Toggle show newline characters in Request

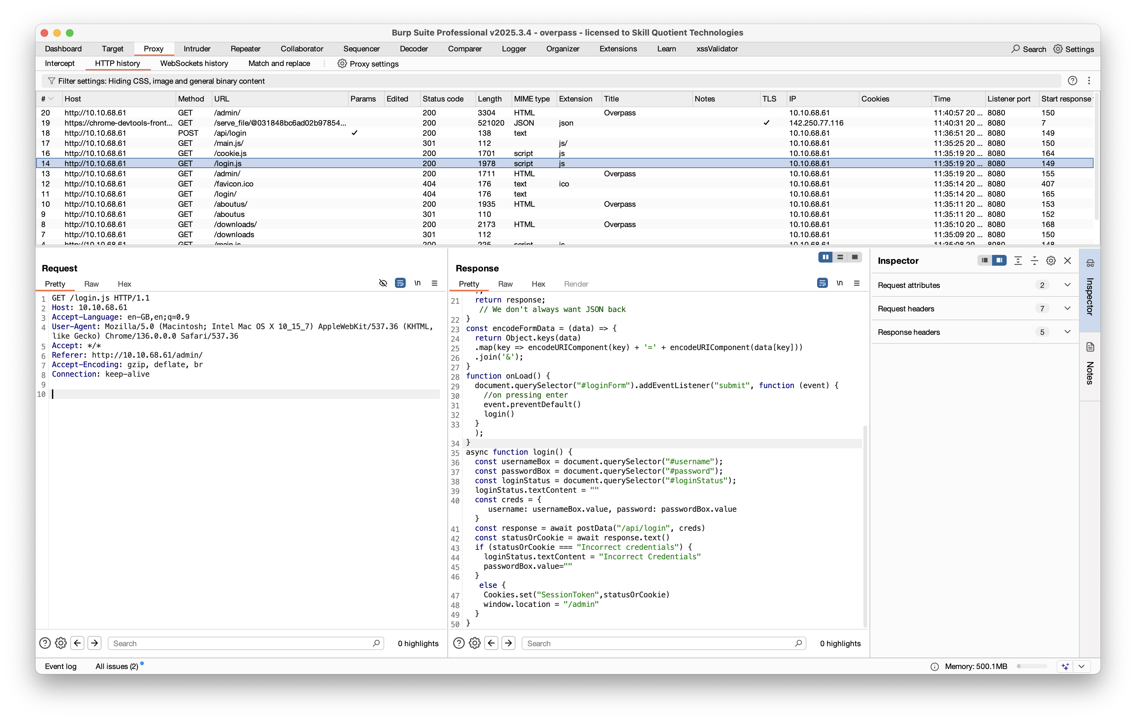[417, 283]
